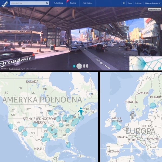Image resolution: width=162 pixels, height=162 pixels.
Task: Click the HISZPANIA map label
Action: pyautogui.click(x=113, y=151)
